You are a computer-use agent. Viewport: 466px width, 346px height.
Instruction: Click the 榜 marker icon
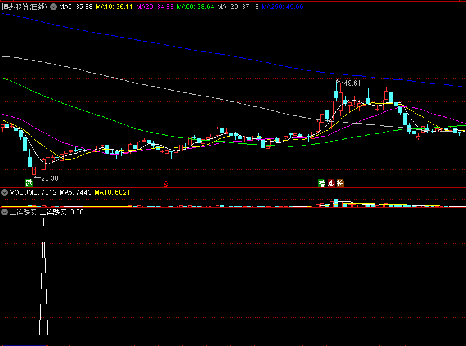(x=340, y=183)
